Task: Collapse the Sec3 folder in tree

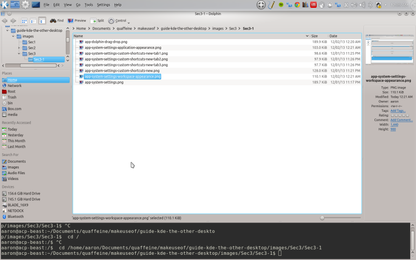Action: pyautogui.click(x=19, y=54)
